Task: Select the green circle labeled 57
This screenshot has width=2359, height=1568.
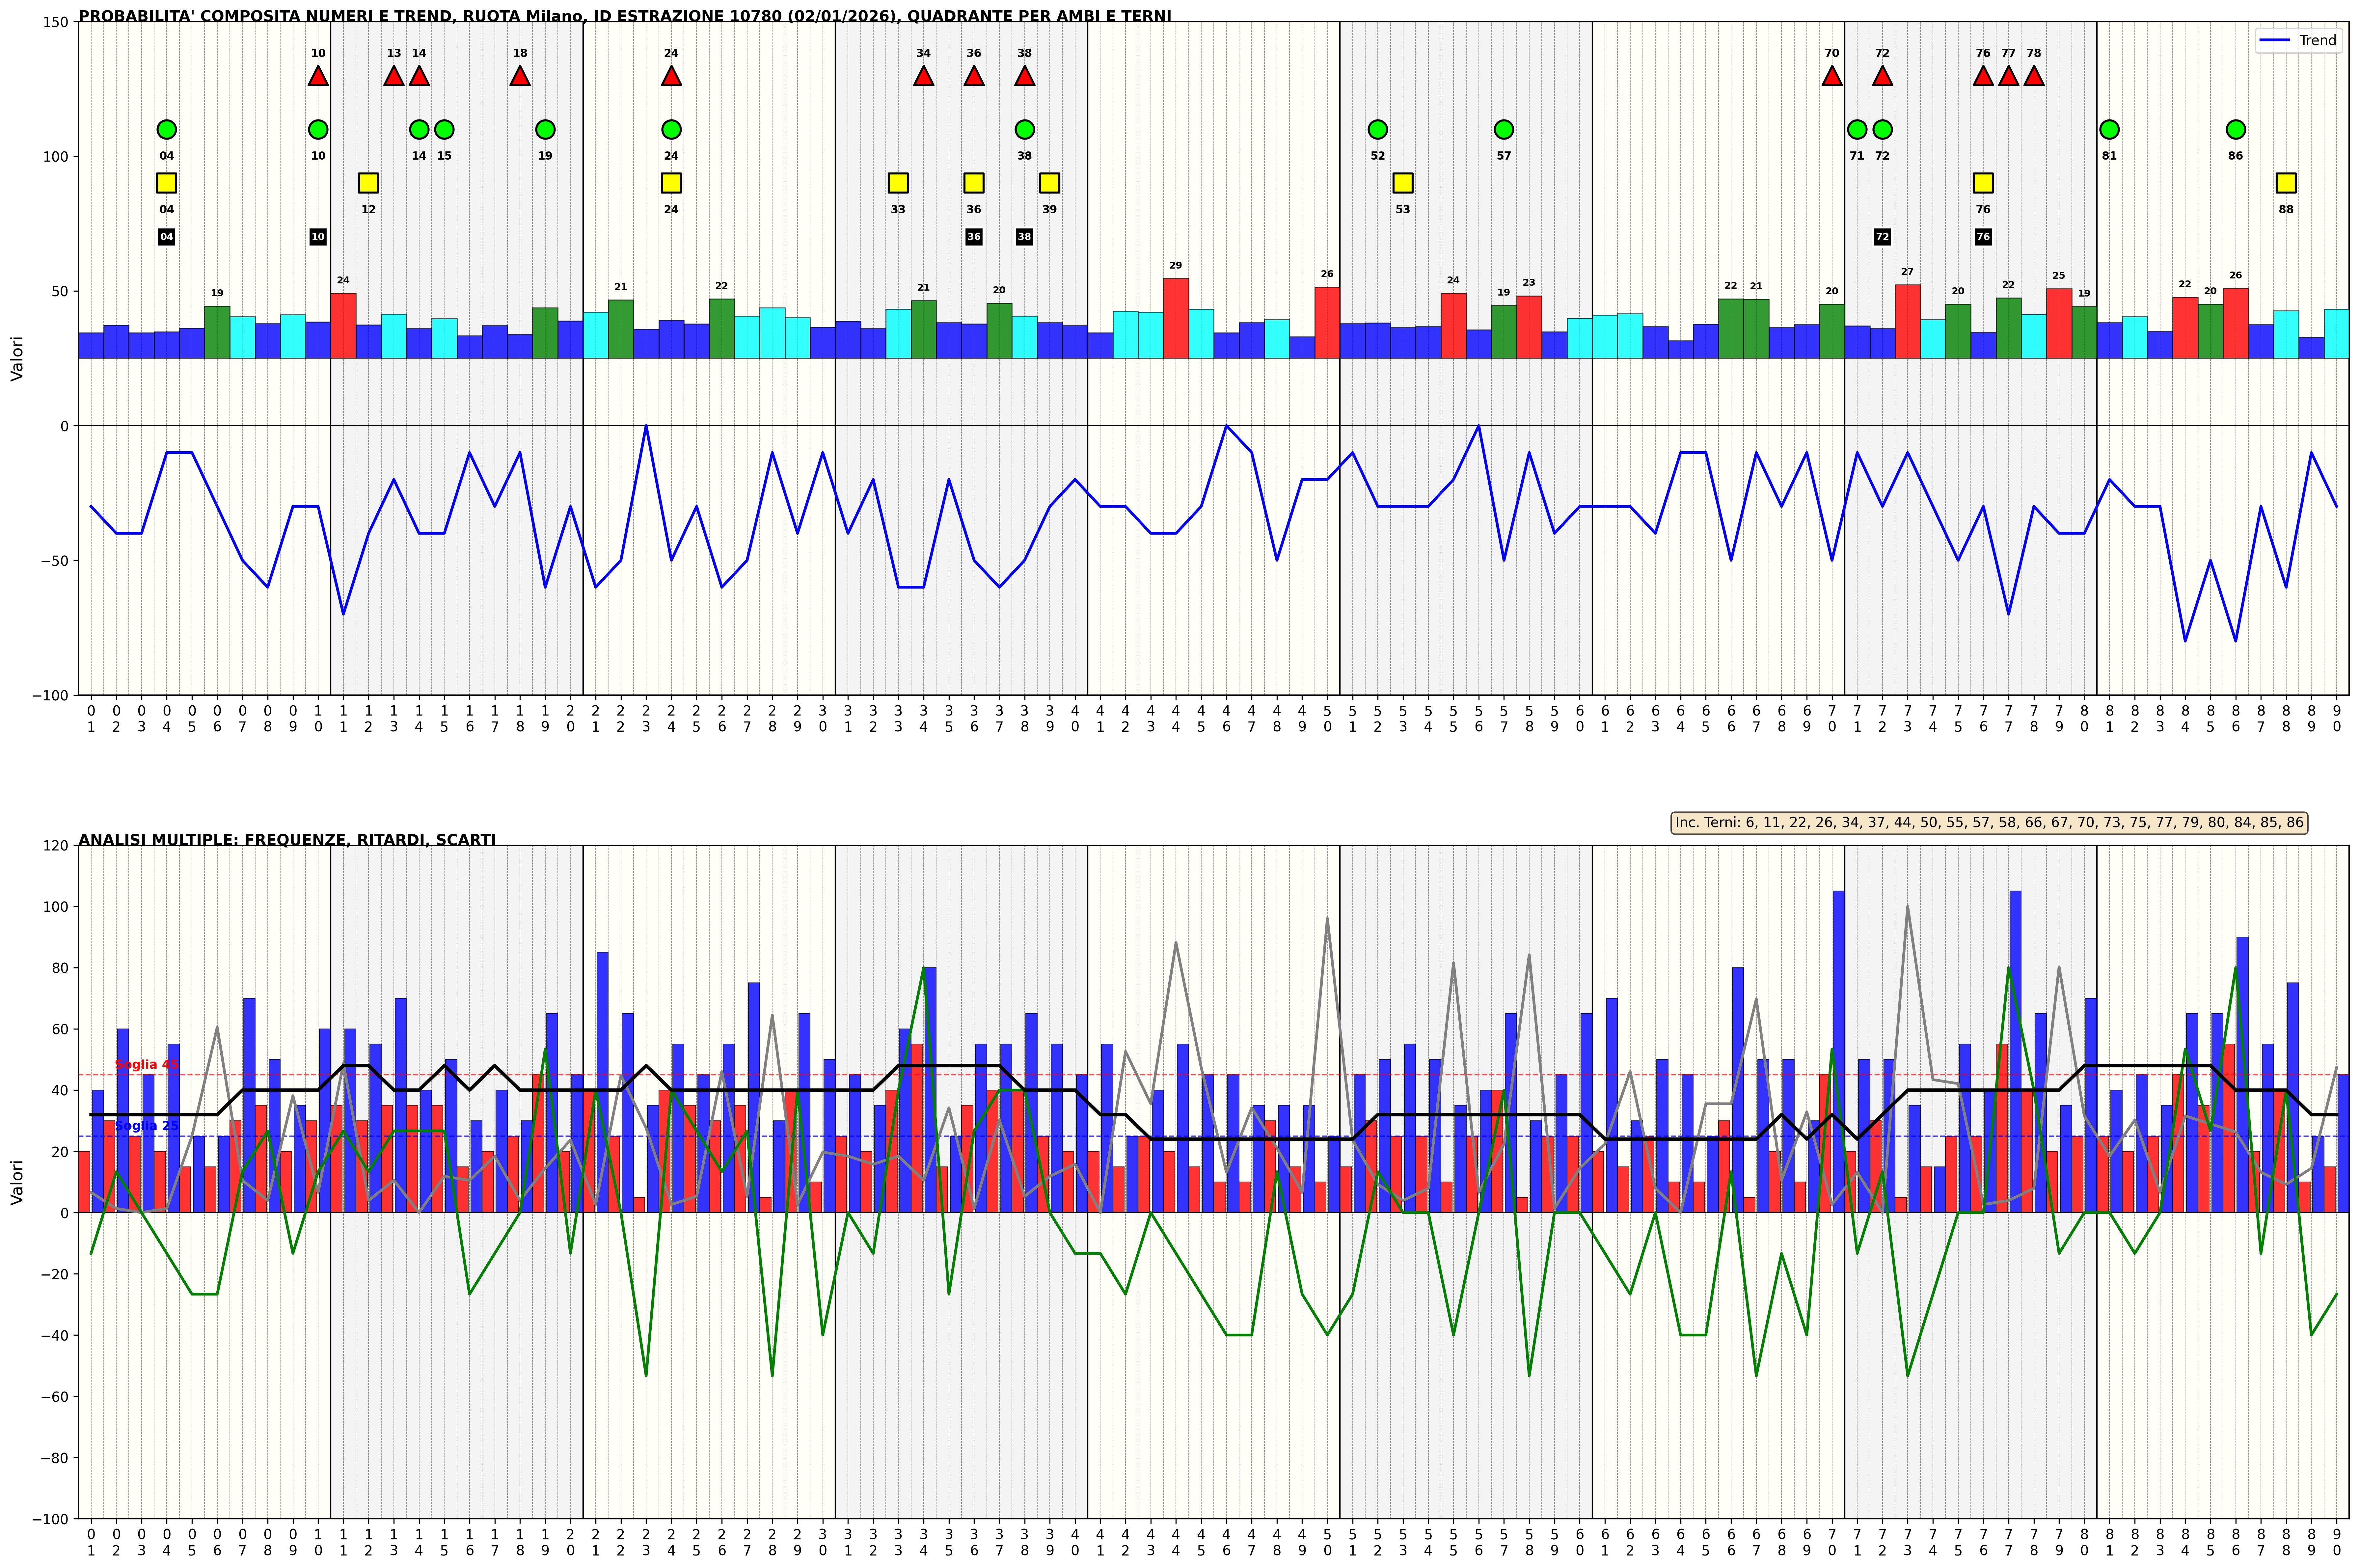Action: coord(1504,129)
